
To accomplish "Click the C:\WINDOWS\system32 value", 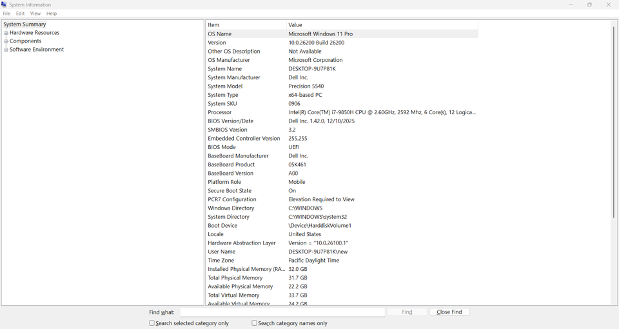I will [x=318, y=217].
